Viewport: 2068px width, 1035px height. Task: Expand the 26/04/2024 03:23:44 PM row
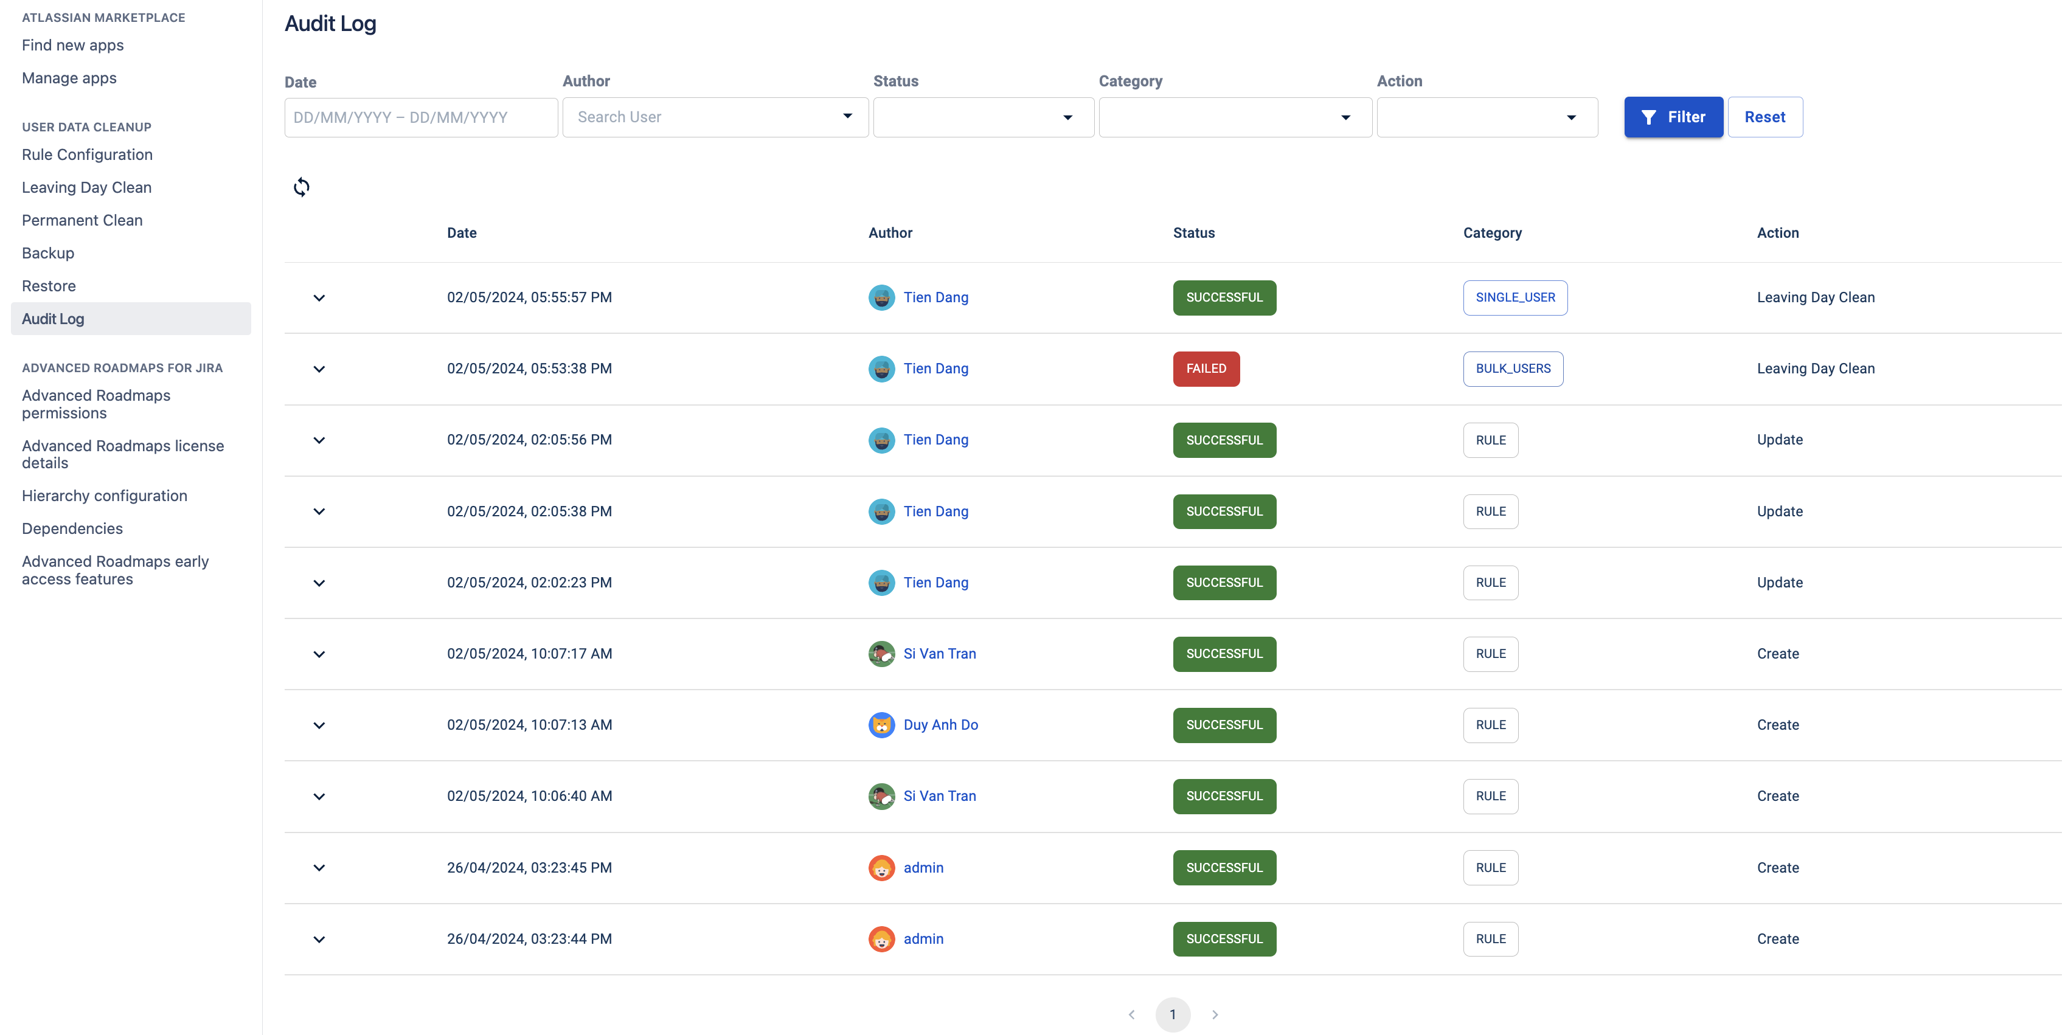(x=319, y=939)
